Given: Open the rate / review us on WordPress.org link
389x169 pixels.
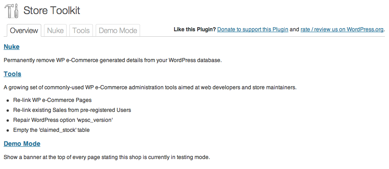Looking at the screenshot, I should coord(342,29).
